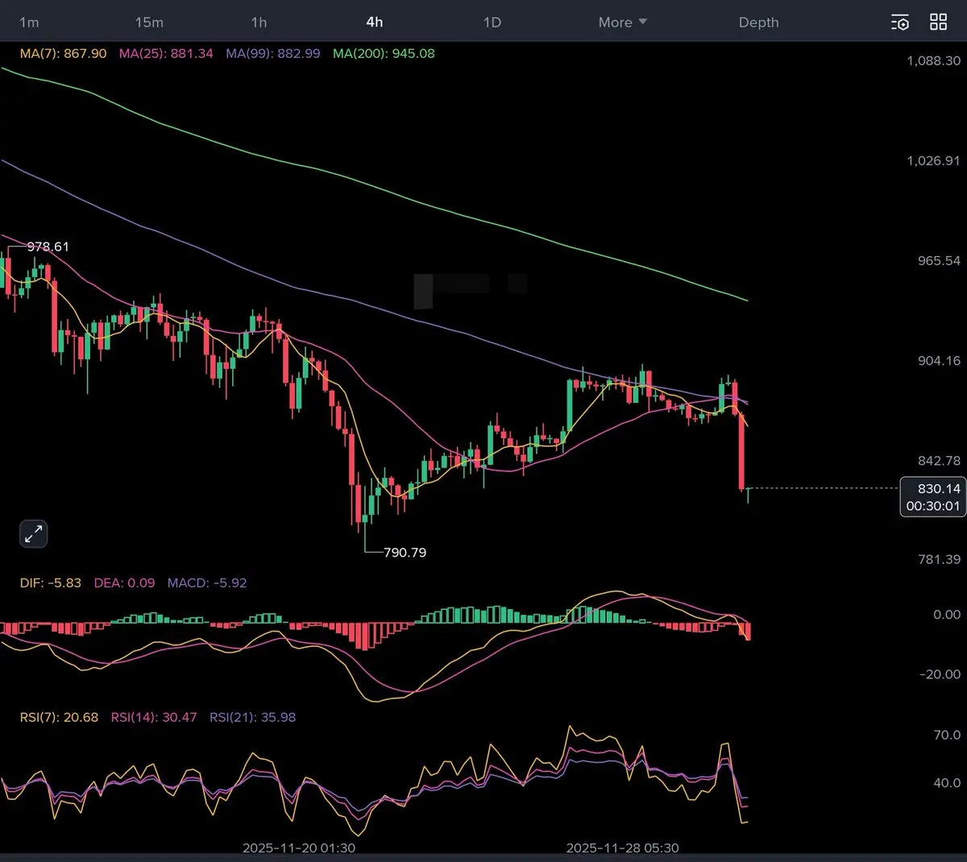
Task: Switch to the 15m timeframe
Action: pos(149,23)
